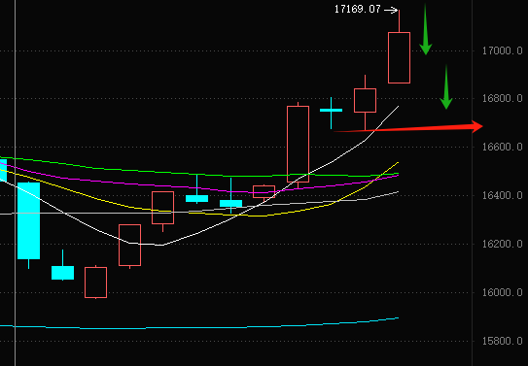The width and height of the screenshot is (528, 366).
Task: Click the 17169.07 high price label
Action: click(357, 9)
